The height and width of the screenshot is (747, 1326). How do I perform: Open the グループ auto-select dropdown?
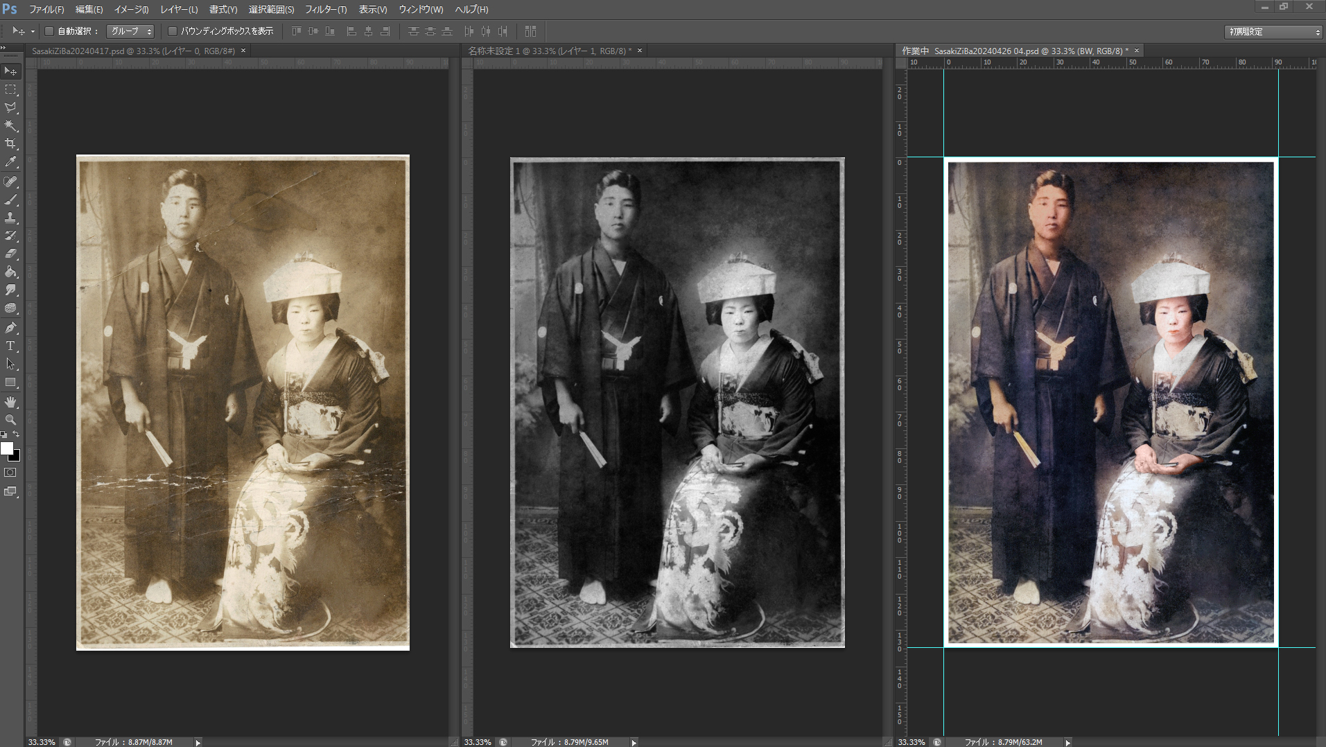(x=130, y=31)
